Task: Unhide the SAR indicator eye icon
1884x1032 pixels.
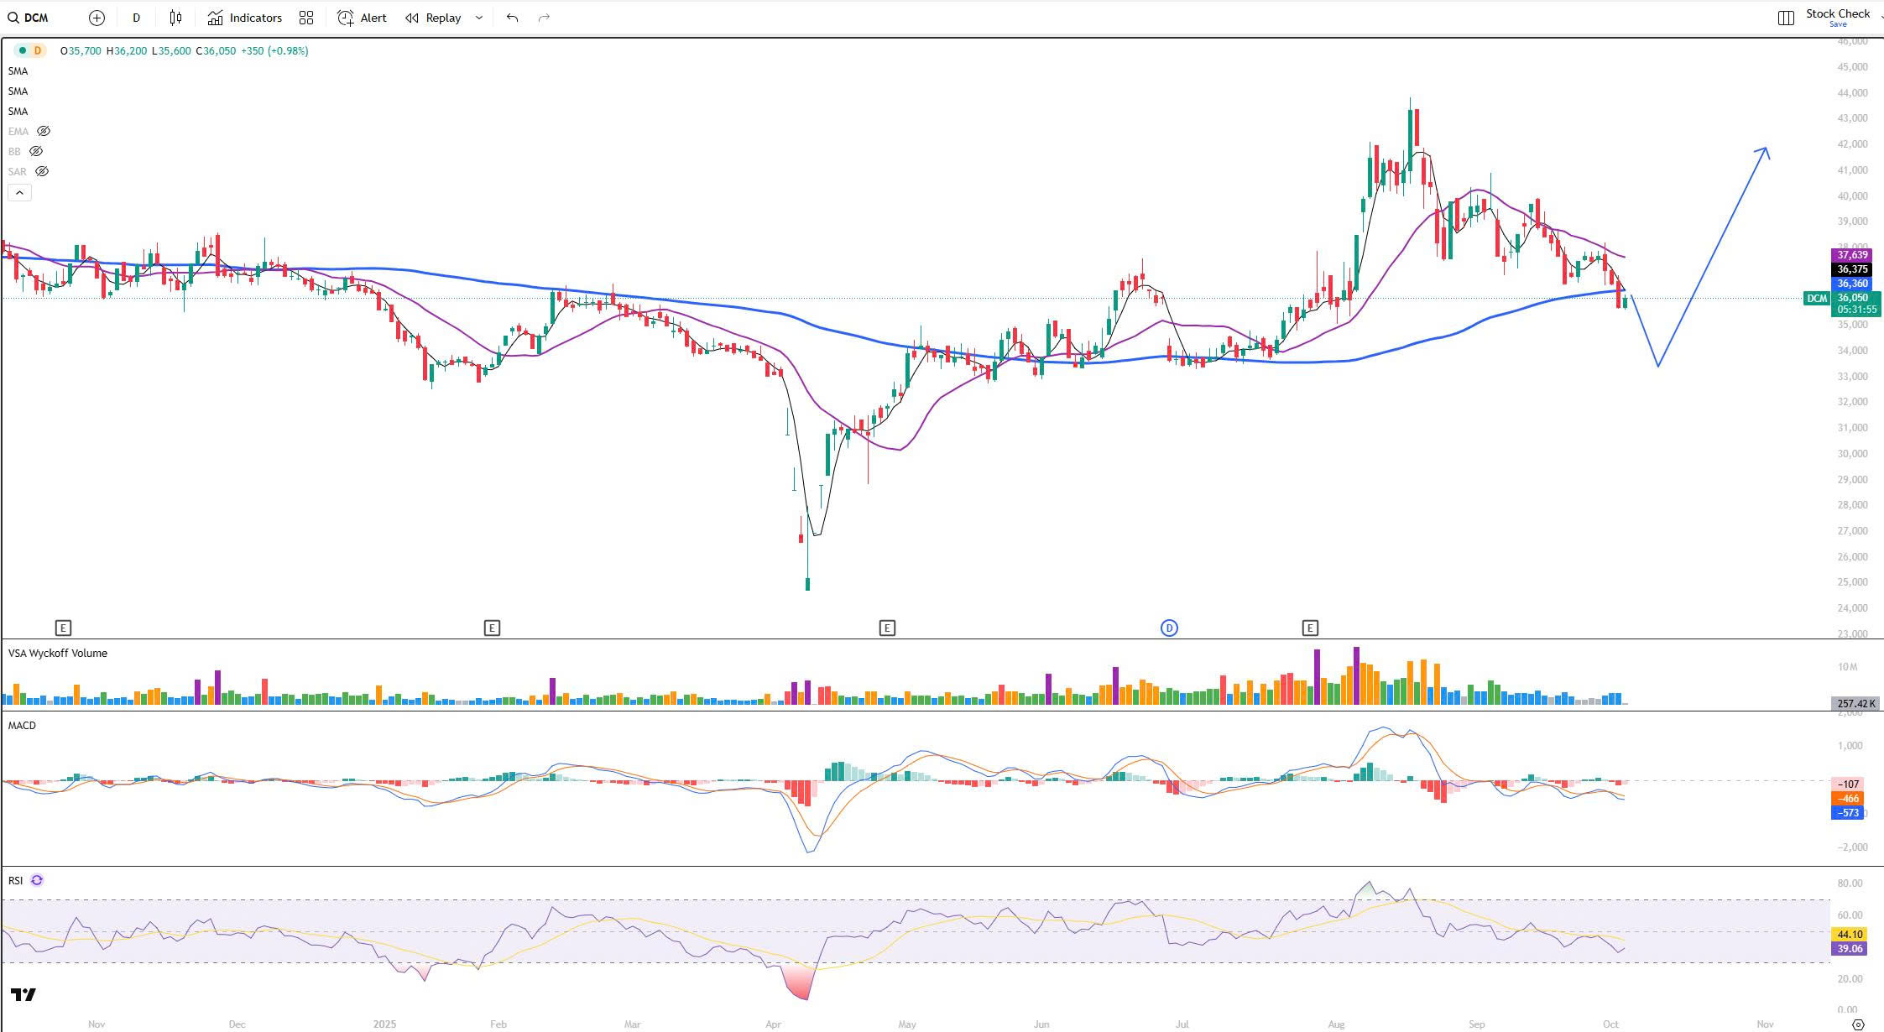Action: [42, 172]
